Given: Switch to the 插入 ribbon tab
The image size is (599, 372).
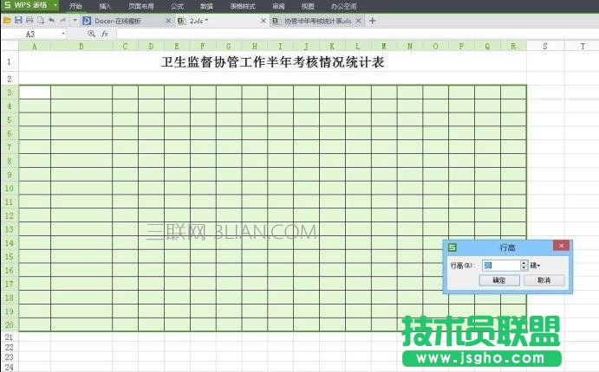Looking at the screenshot, I should pos(105,6).
